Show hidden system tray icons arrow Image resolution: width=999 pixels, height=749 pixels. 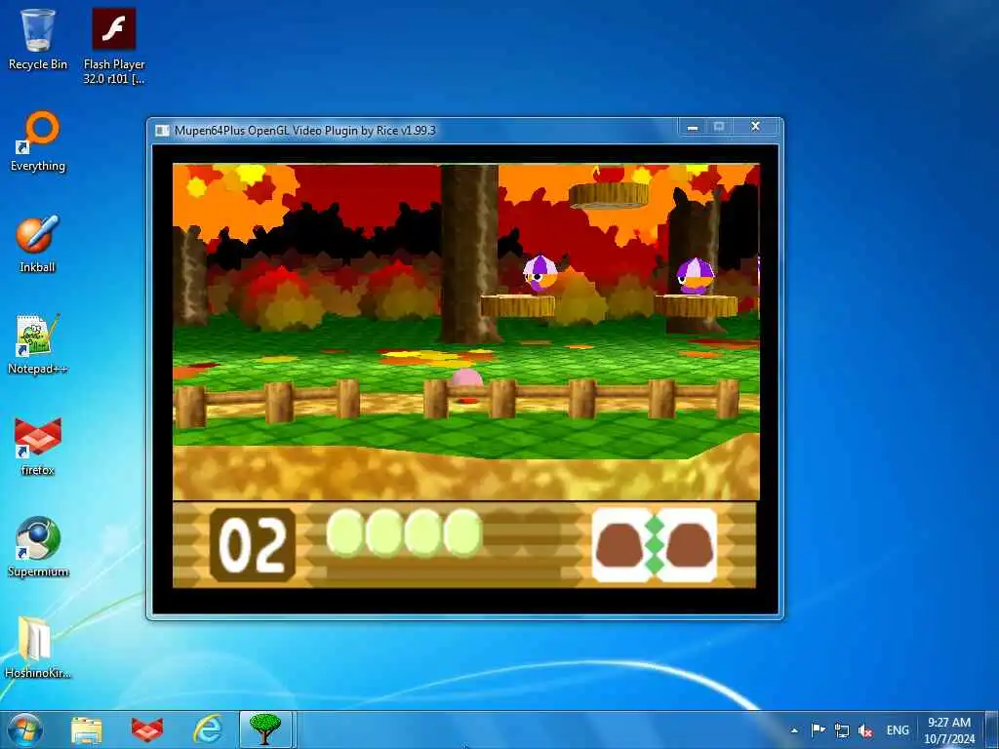tap(794, 730)
